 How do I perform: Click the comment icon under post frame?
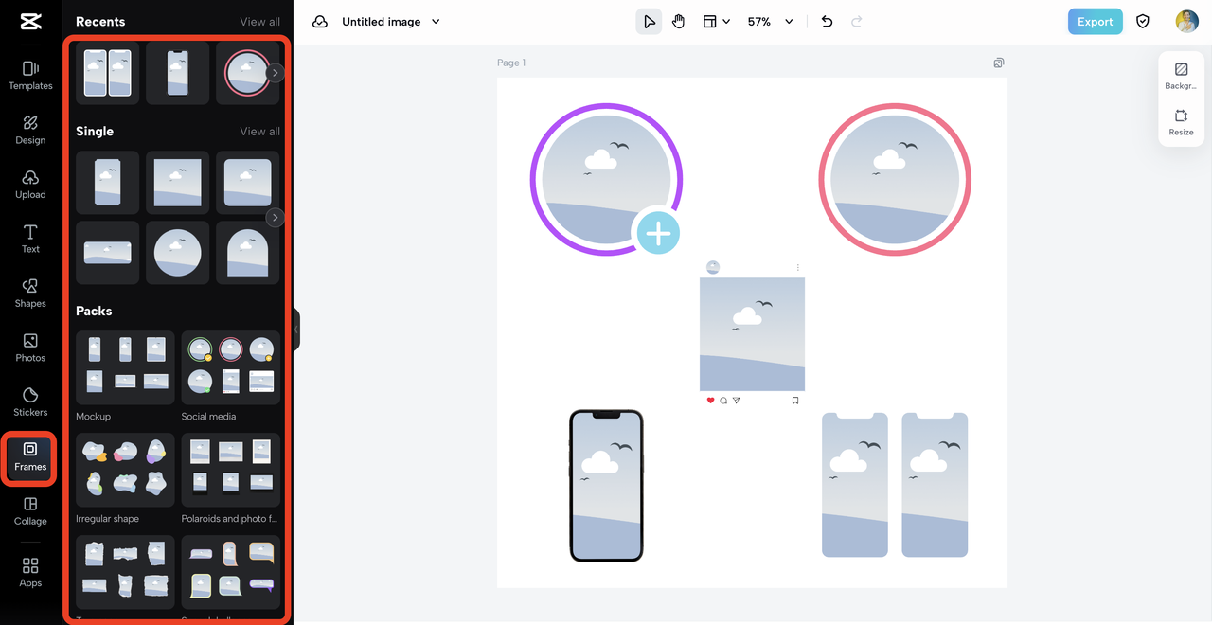tap(723, 401)
